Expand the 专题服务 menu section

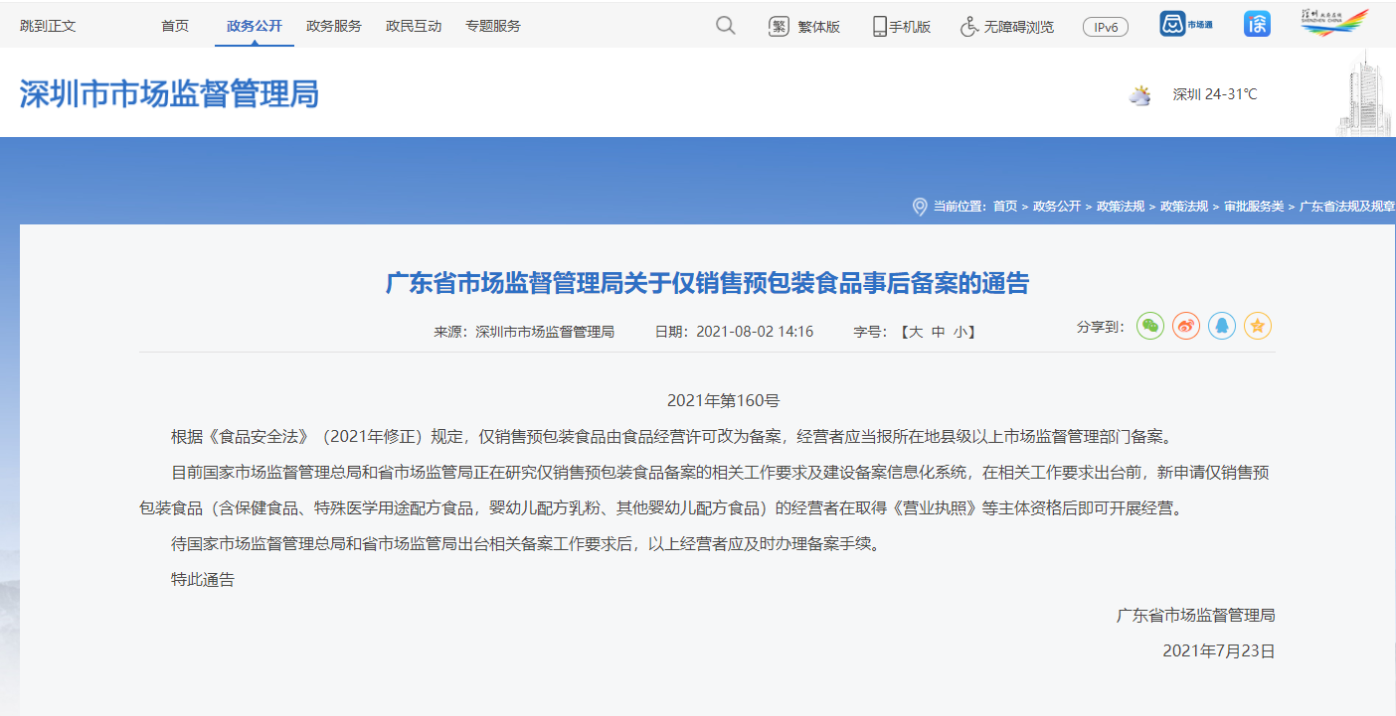click(494, 26)
